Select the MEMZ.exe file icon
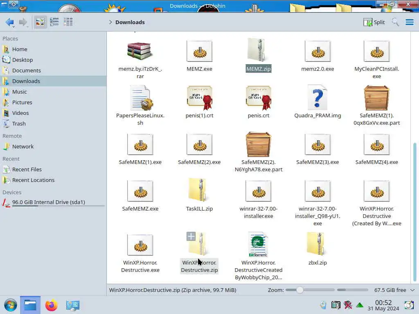This screenshot has height=314, width=419. [x=199, y=51]
